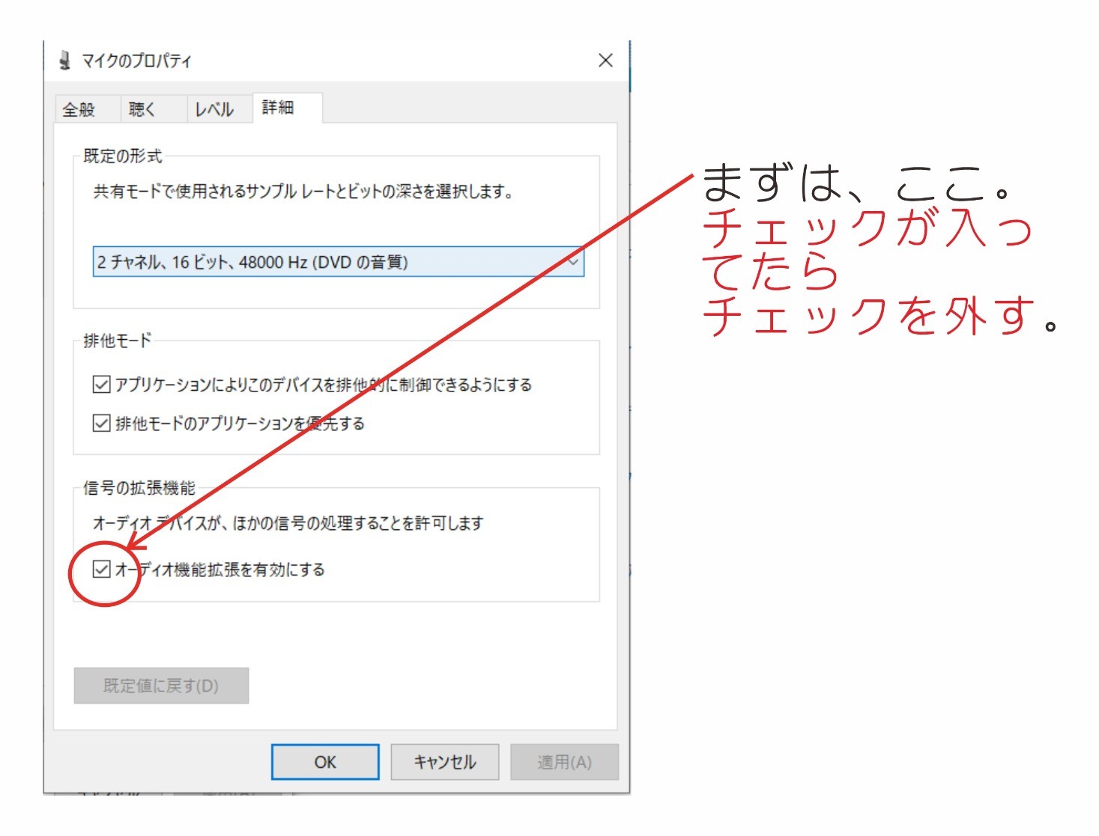Click the 既定の形式 group label

(122, 156)
